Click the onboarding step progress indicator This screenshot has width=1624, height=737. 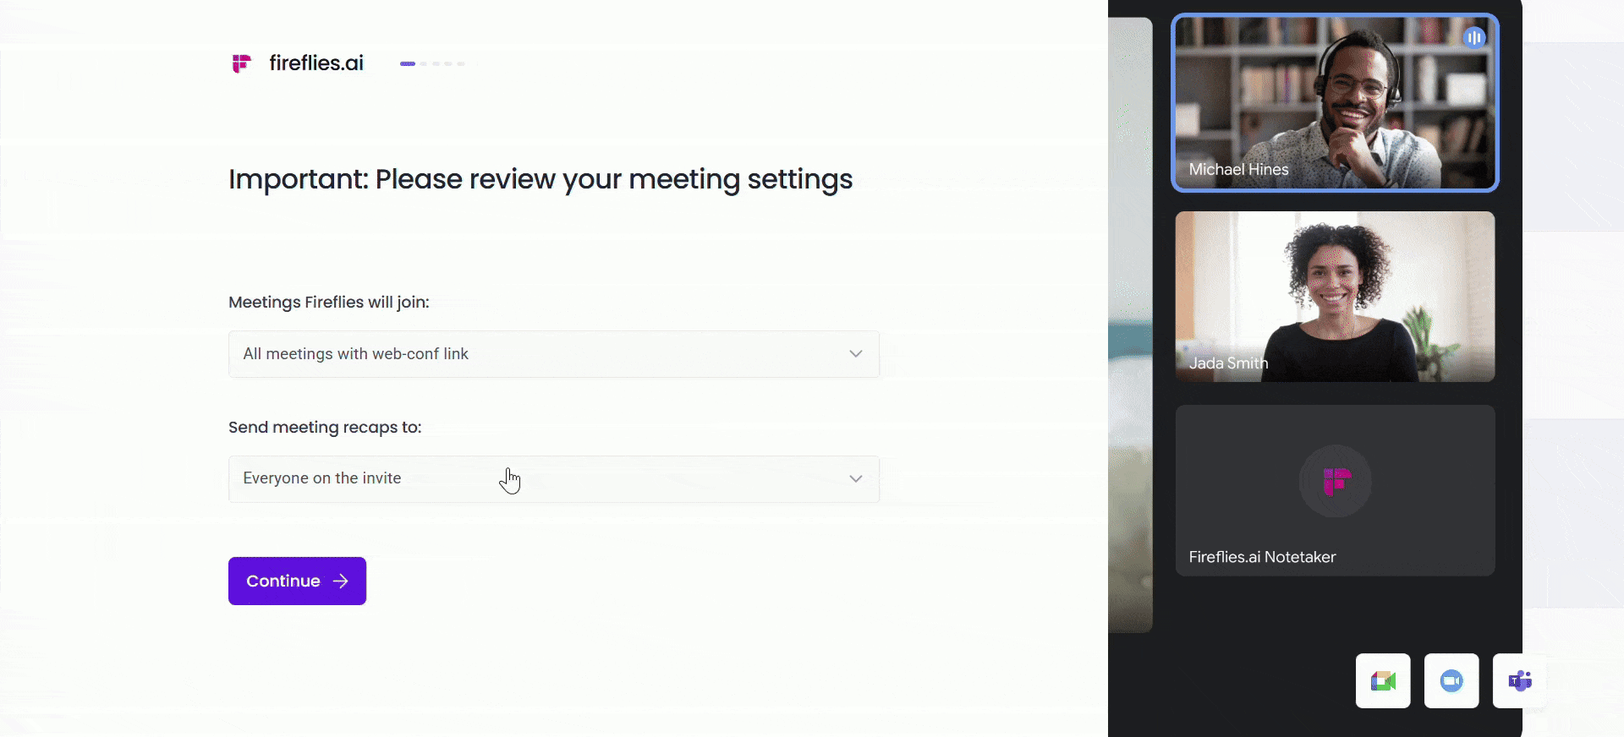click(x=432, y=63)
